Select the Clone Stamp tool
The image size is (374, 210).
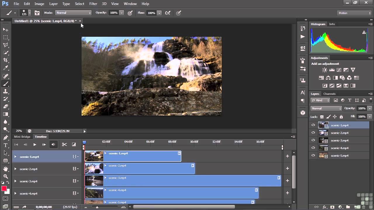tap(6, 91)
